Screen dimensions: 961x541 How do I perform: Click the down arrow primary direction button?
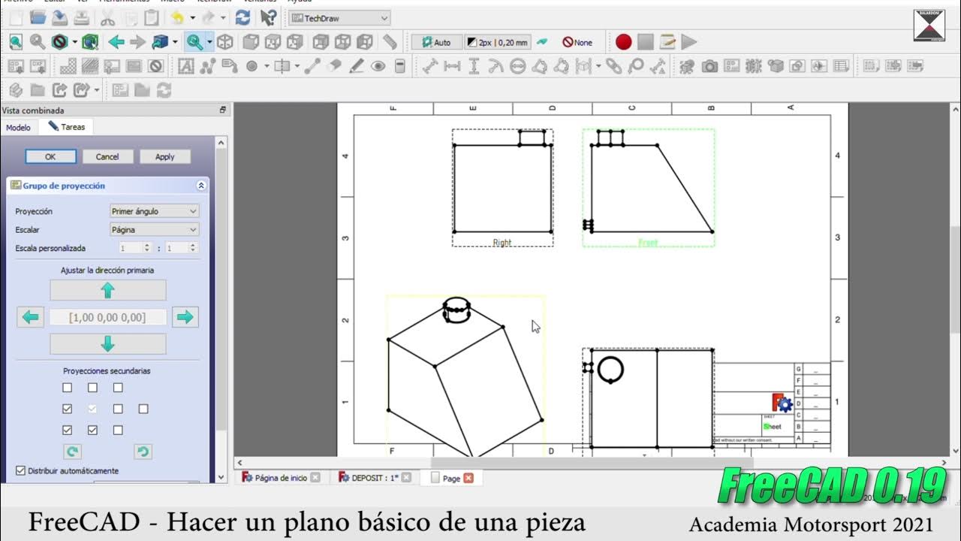coord(107,344)
